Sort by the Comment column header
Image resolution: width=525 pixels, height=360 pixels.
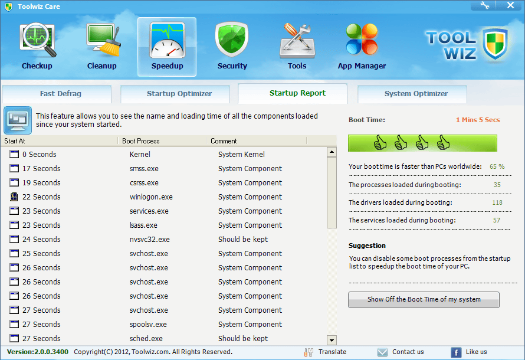pyautogui.click(x=257, y=141)
